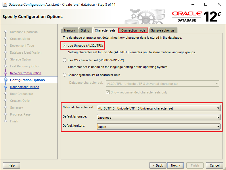
Task: Click the Database Operation step label
Action: pos(24,32)
